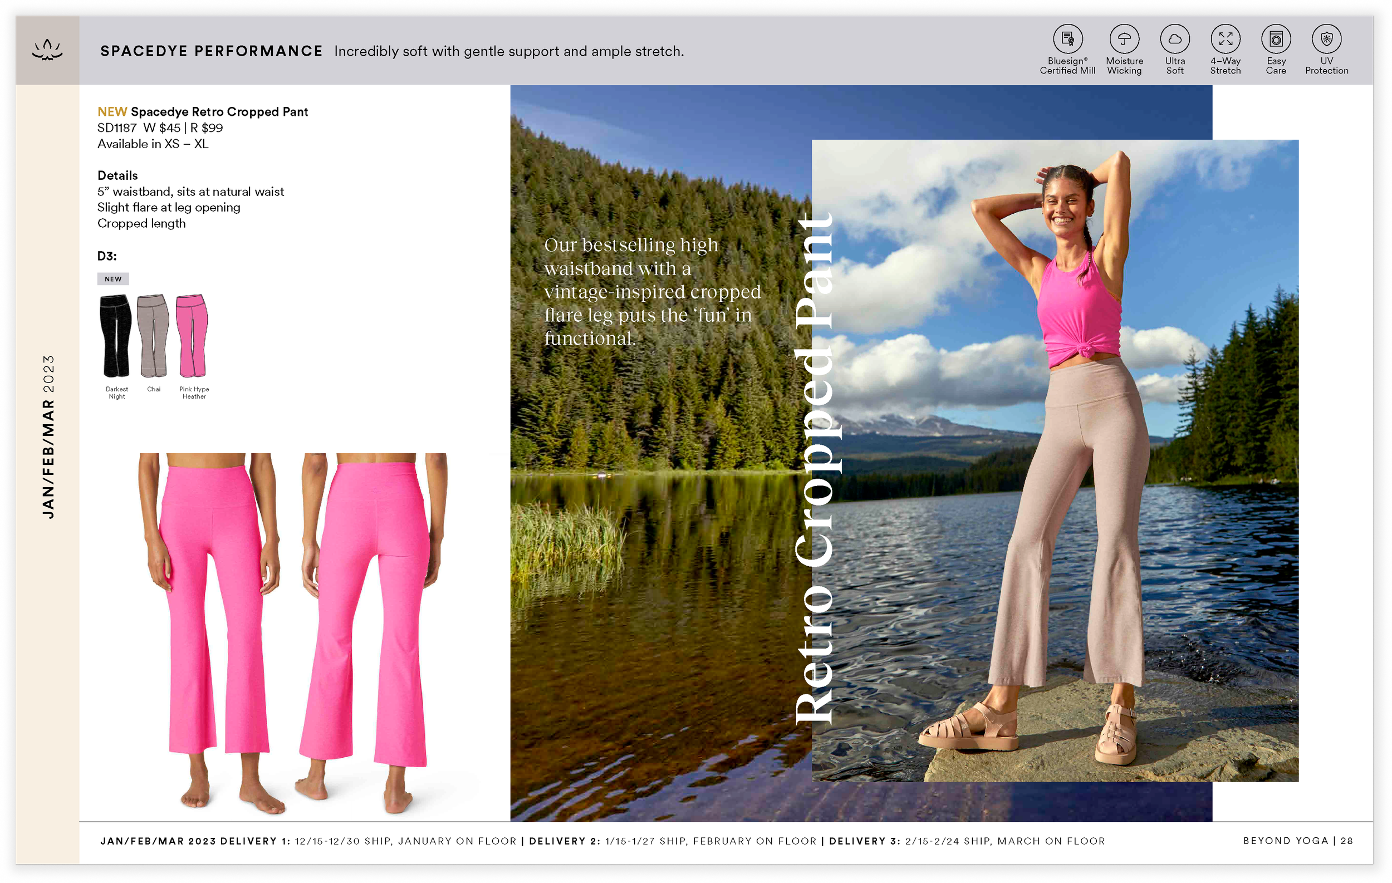Click vertical 'JAN/FEB/MAR 2023' sidebar text
The width and height of the screenshot is (1392, 883).
click(48, 436)
